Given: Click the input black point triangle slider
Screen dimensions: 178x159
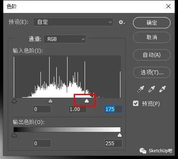Looking at the screenshot, I should pos(14,101).
